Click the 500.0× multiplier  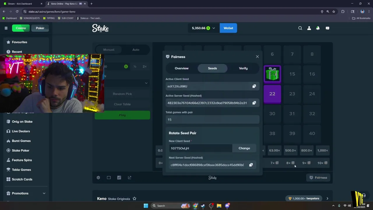click(291, 150)
